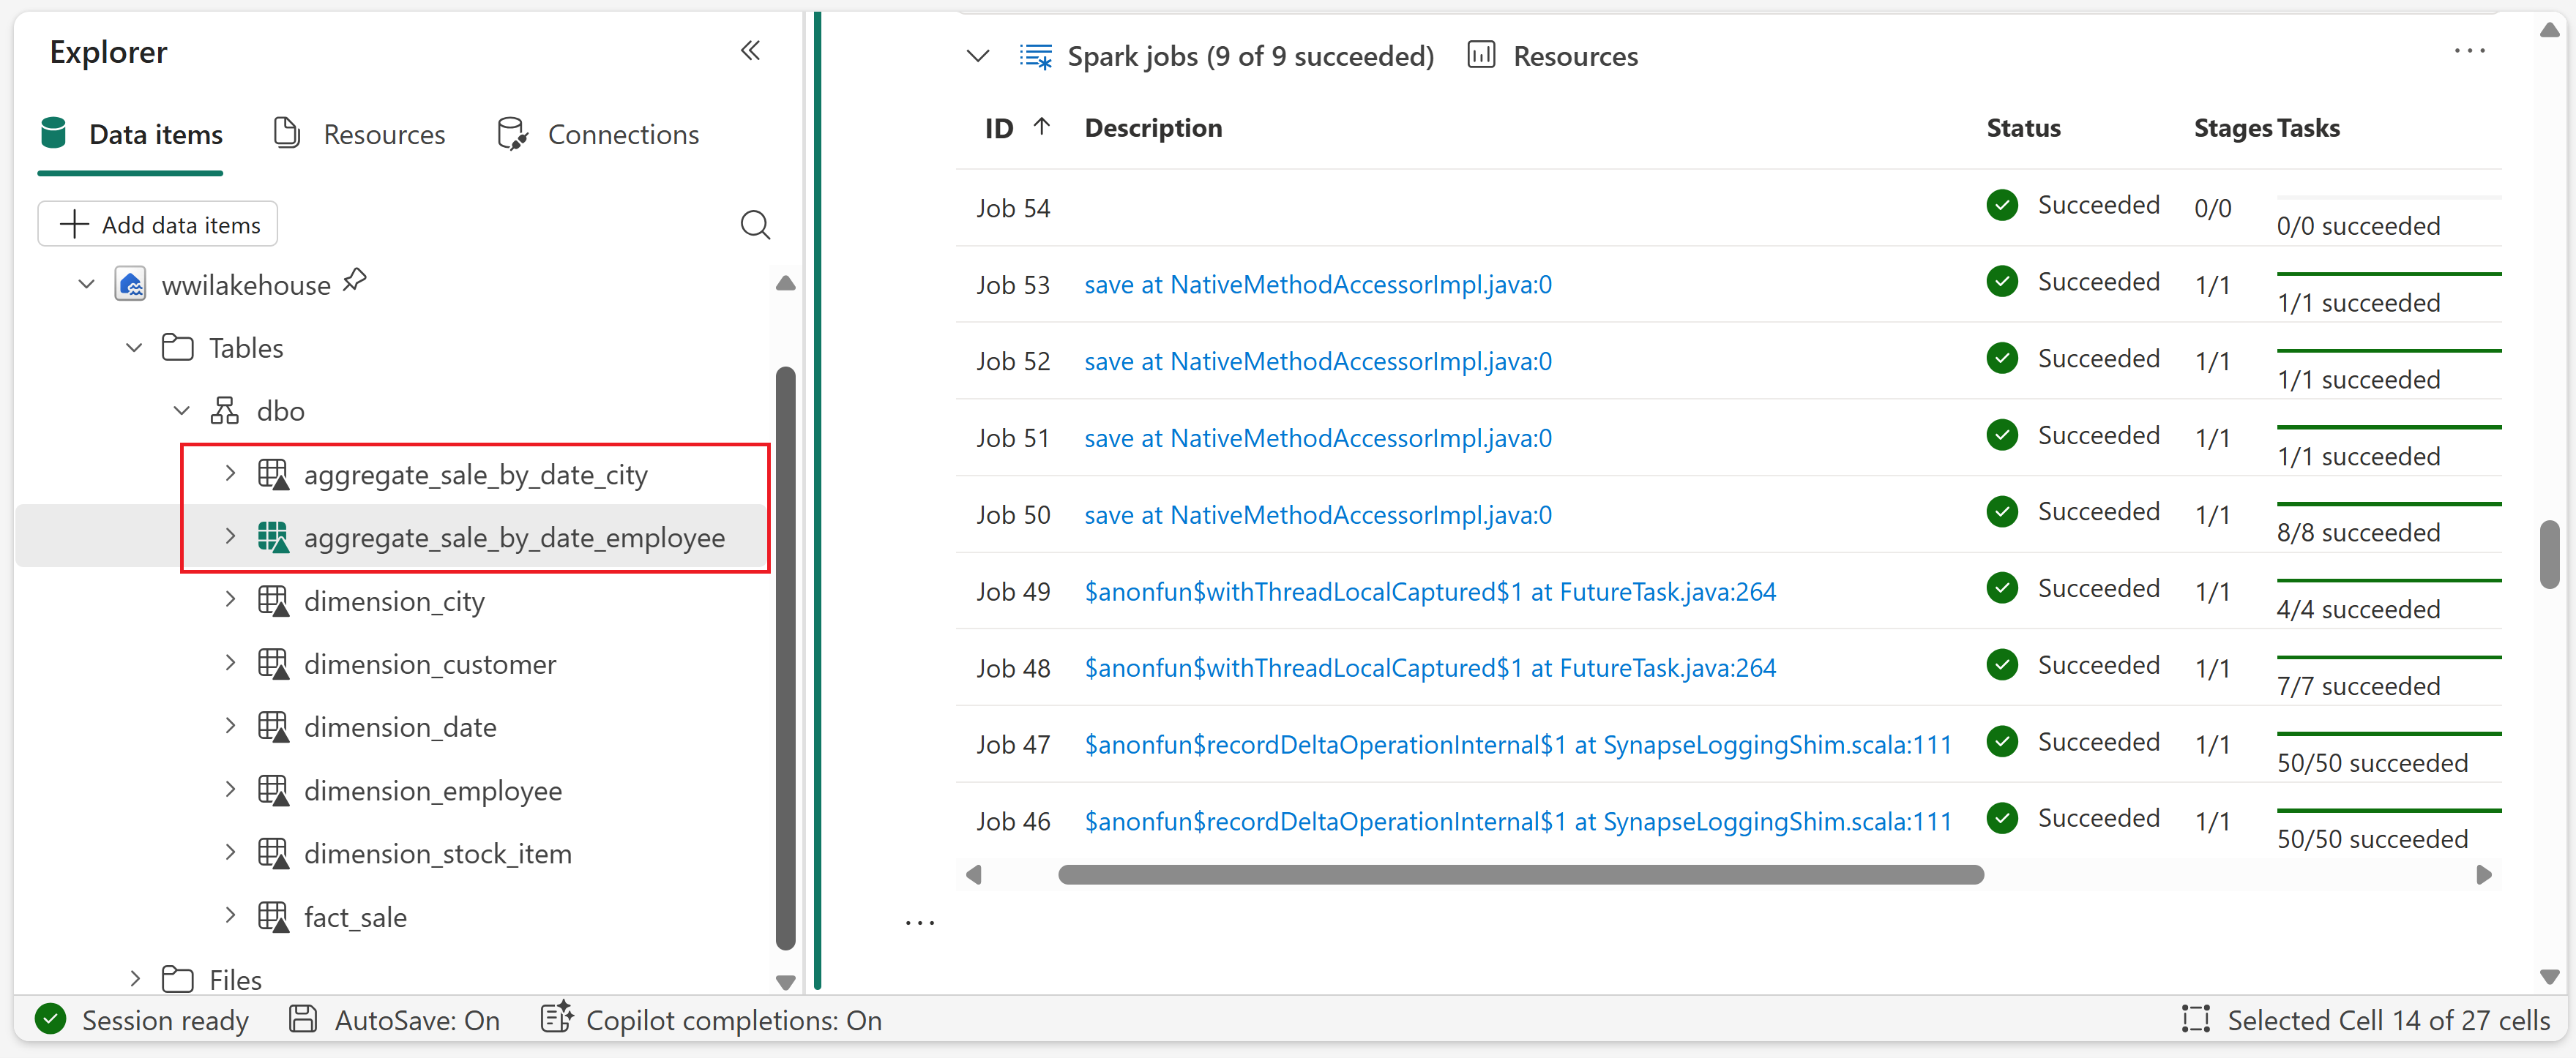
Task: Unpin wwilakehouse with the pin icon
Action: [354, 281]
